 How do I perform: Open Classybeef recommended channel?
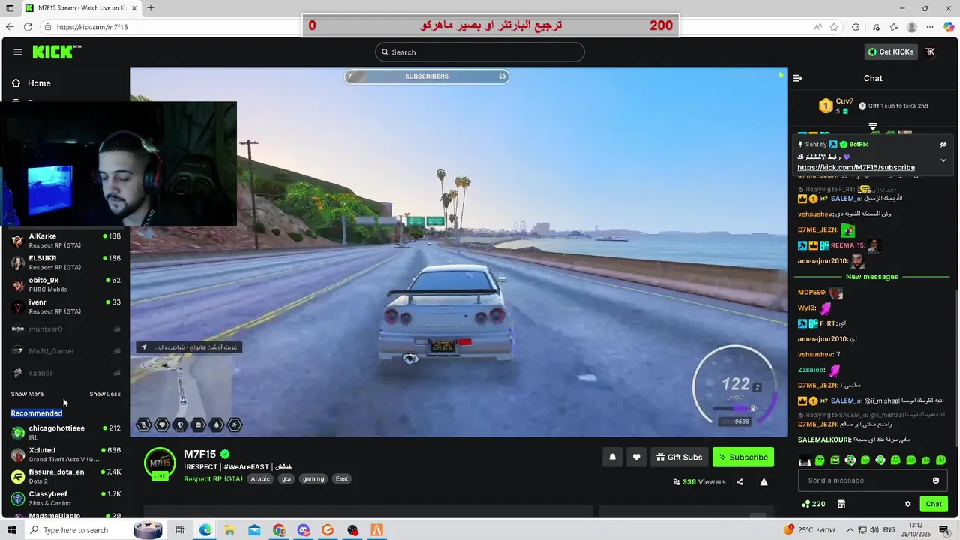click(x=66, y=498)
